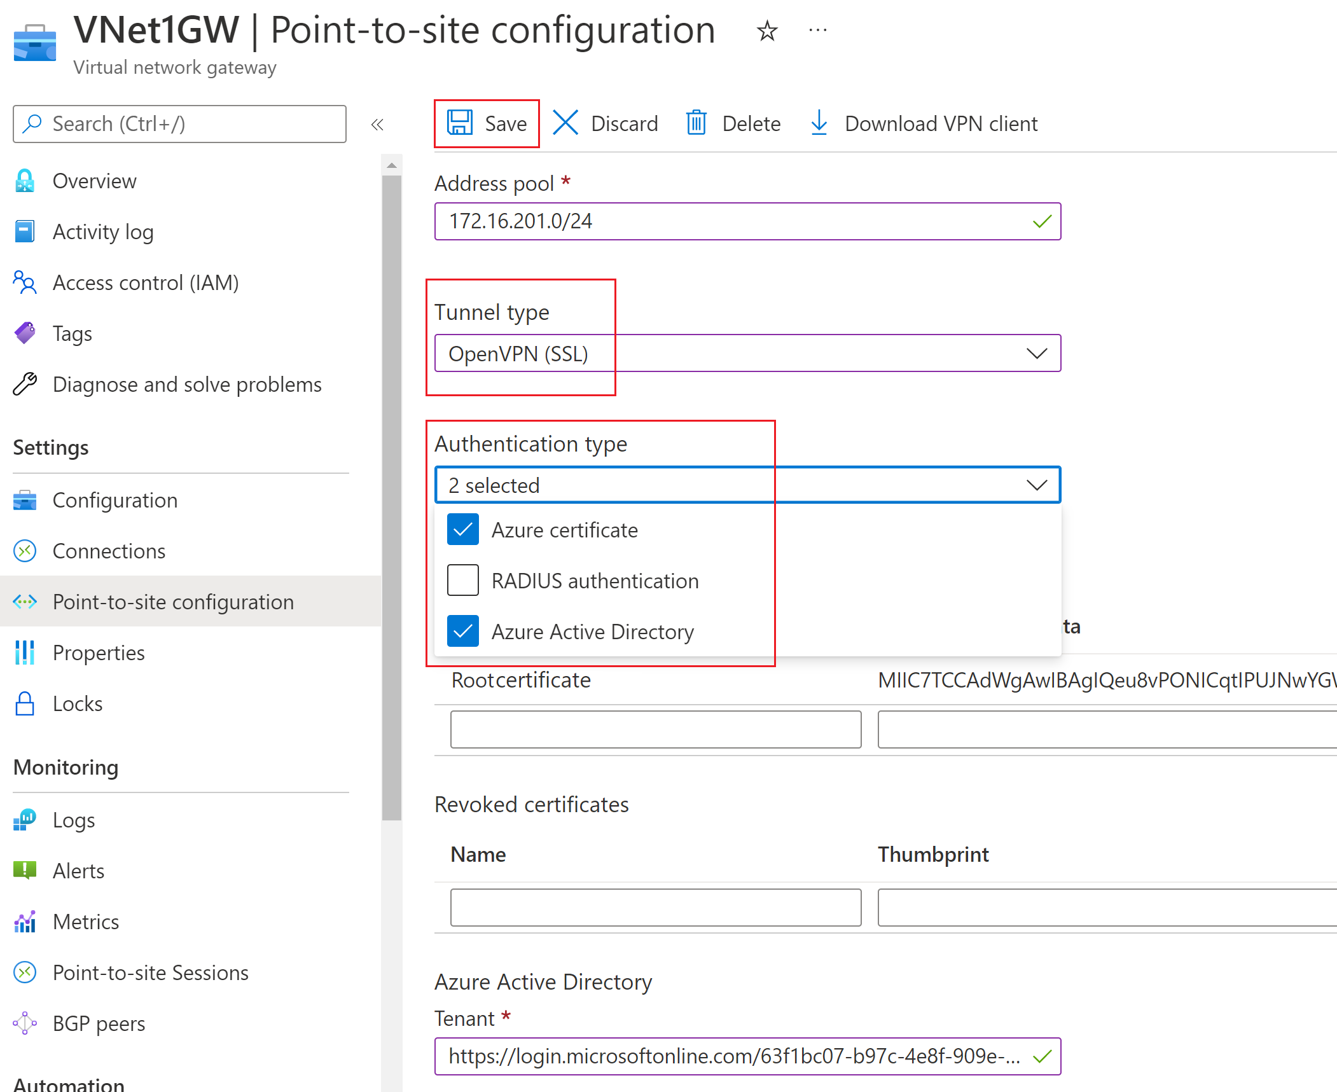Open Point-to-site Sessions under Monitoring
The height and width of the screenshot is (1092, 1337).
[151, 972]
